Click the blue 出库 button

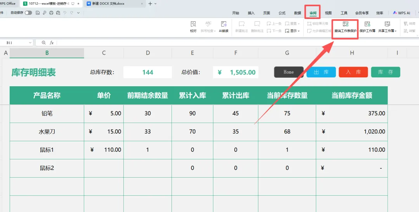321,72
